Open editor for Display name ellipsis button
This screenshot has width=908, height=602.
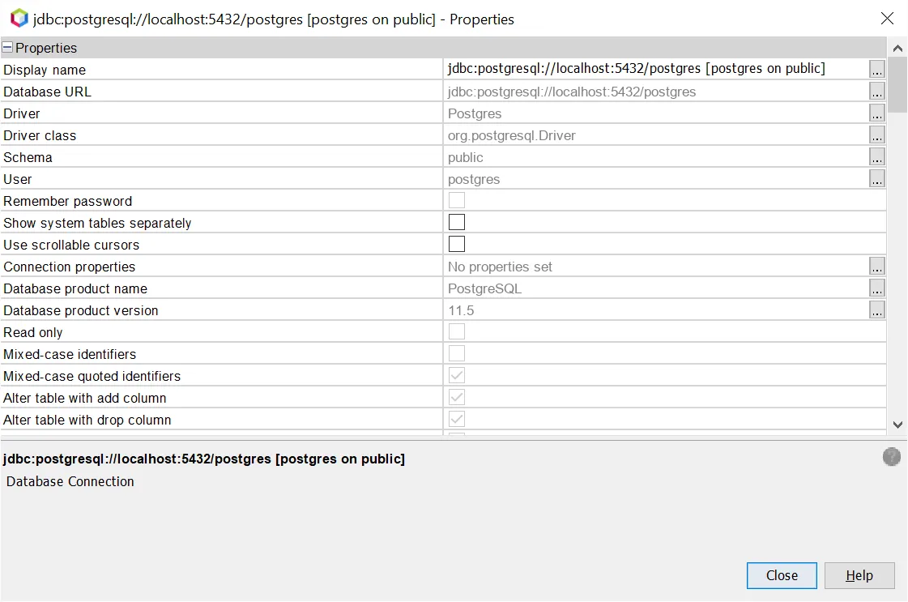(x=877, y=70)
